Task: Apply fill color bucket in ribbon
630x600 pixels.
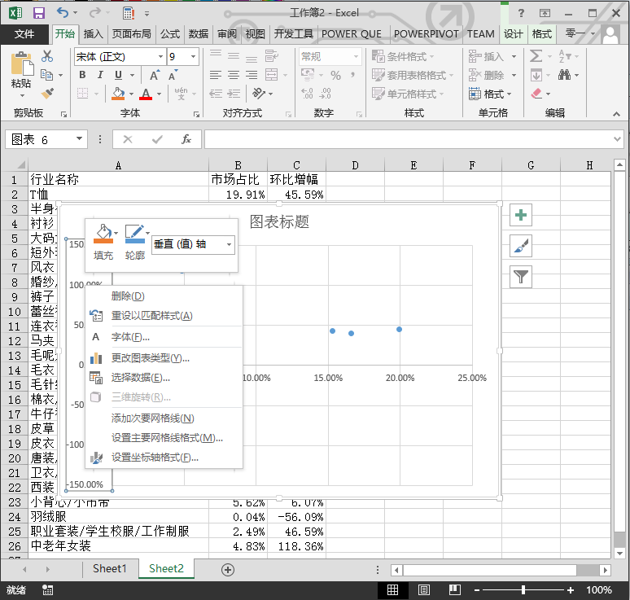Action: pos(118,94)
